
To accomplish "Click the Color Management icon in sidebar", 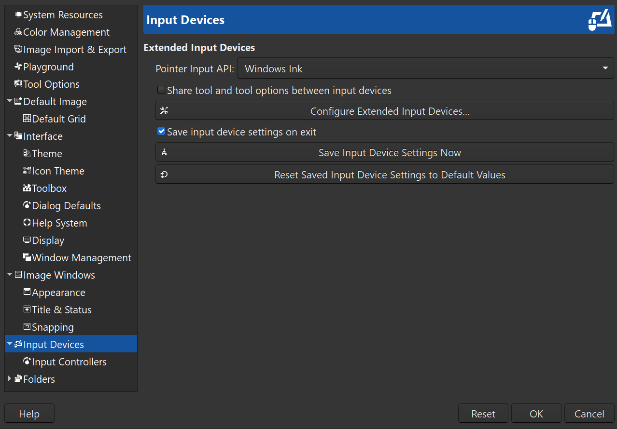I will (x=18, y=32).
